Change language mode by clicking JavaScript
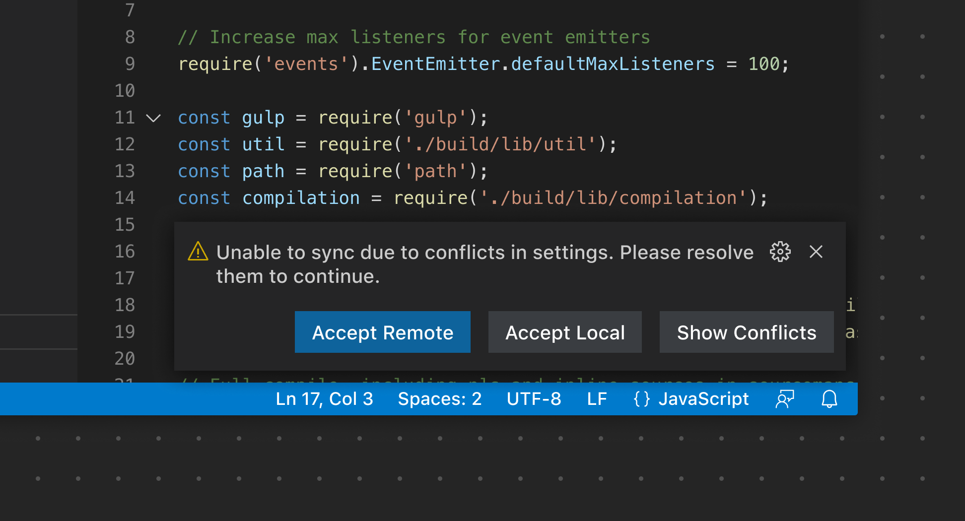Screen dimensions: 965x521 coord(704,399)
